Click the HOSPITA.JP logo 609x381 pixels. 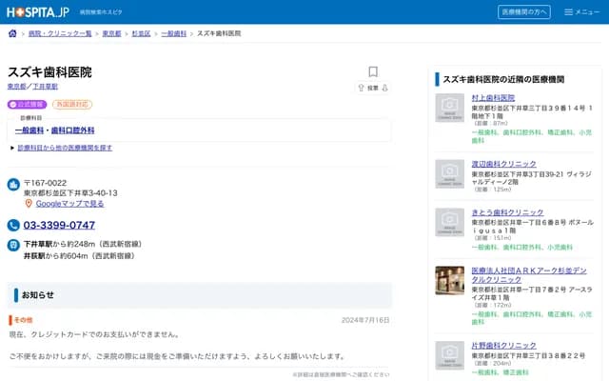point(38,11)
